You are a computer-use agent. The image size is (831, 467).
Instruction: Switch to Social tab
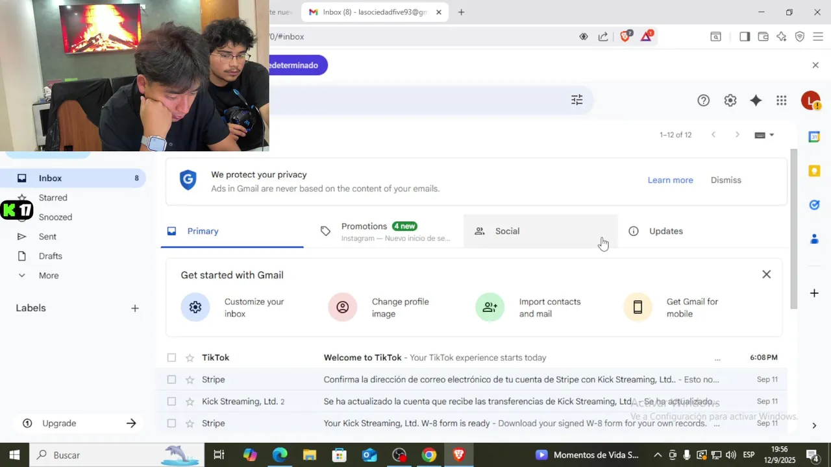click(540, 231)
